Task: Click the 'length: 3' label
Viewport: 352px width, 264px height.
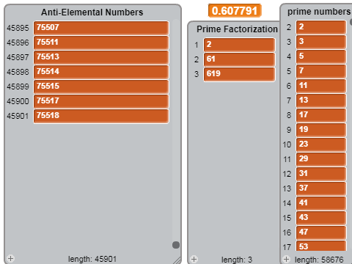Action: (x=237, y=260)
